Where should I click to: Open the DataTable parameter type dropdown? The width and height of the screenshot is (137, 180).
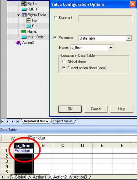129,38
